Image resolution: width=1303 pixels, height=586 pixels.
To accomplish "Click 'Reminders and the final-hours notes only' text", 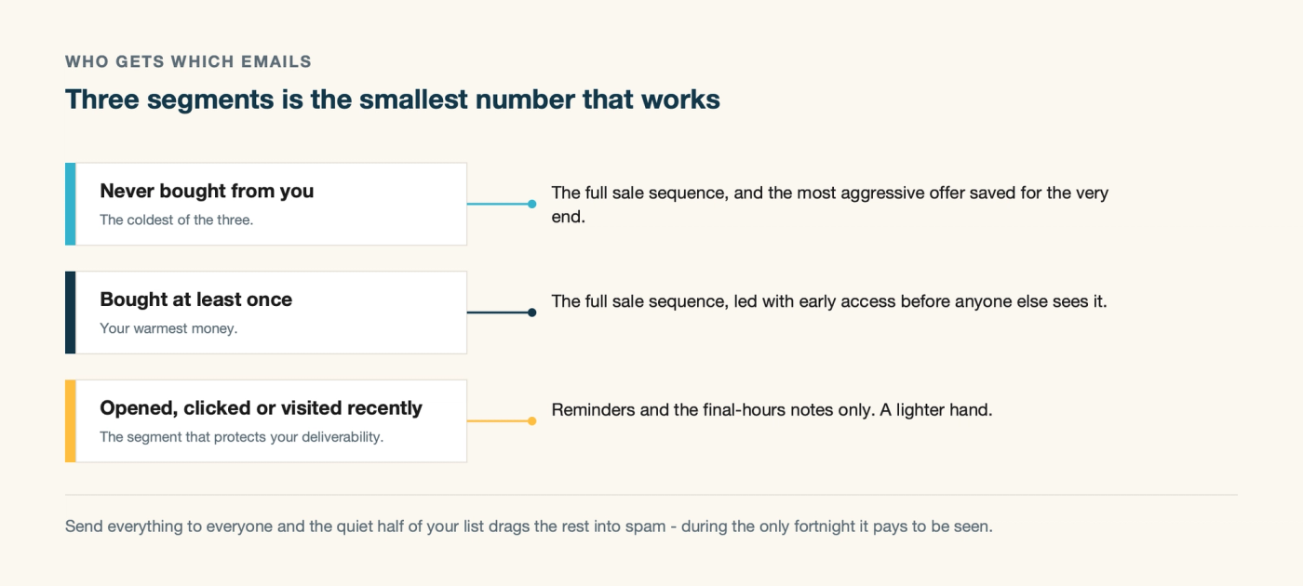I will coord(772,409).
